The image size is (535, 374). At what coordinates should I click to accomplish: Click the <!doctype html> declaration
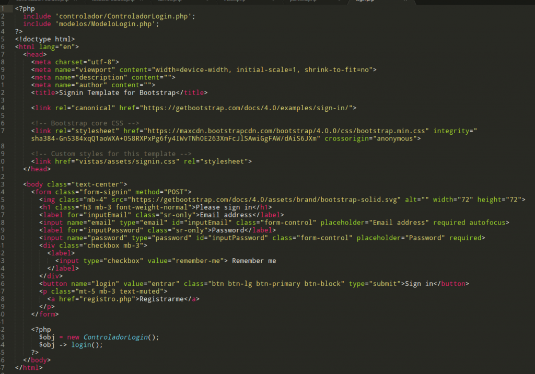45,39
